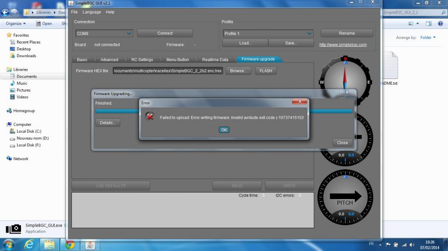Open Recent Places in Explorer sidebar
The width and height of the screenshot is (448, 251).
pos(25,42)
